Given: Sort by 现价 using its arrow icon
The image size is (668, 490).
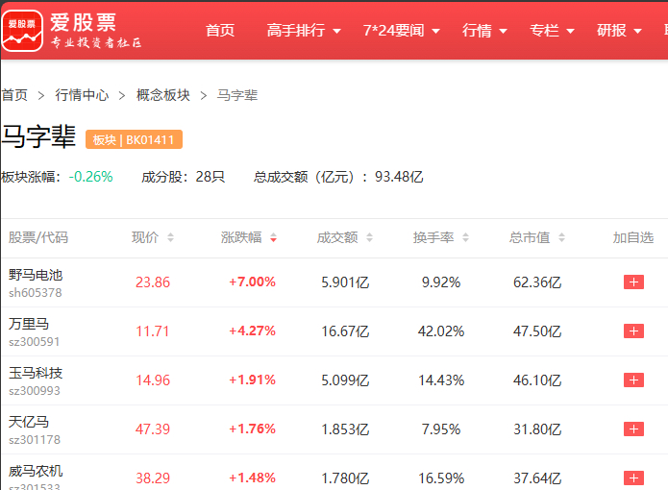Looking at the screenshot, I should click(170, 237).
